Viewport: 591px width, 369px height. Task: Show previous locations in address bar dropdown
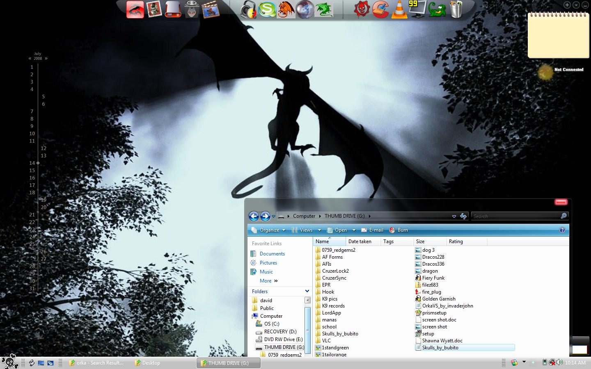click(x=454, y=216)
